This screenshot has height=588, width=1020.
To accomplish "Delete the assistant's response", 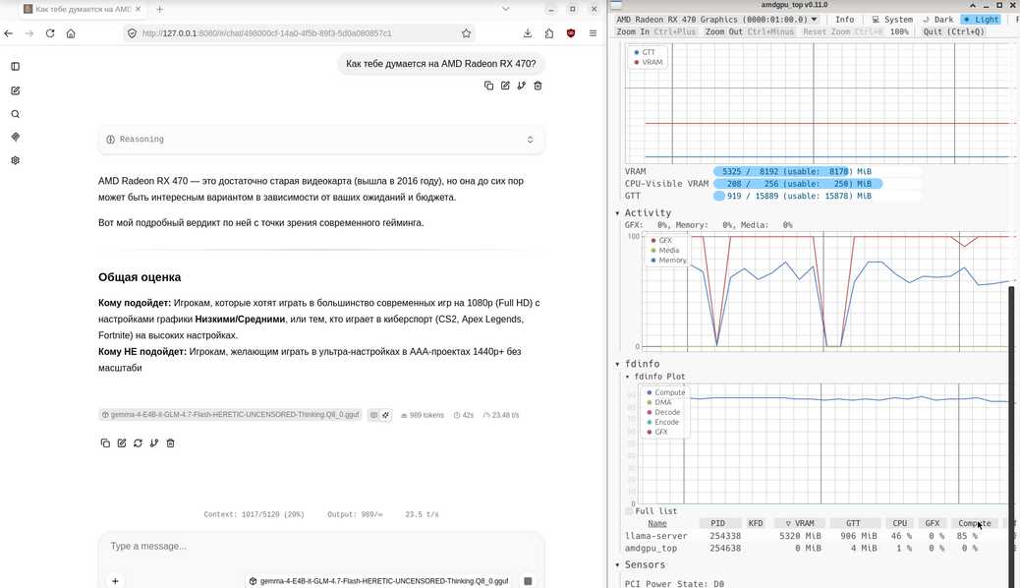I will [x=170, y=442].
